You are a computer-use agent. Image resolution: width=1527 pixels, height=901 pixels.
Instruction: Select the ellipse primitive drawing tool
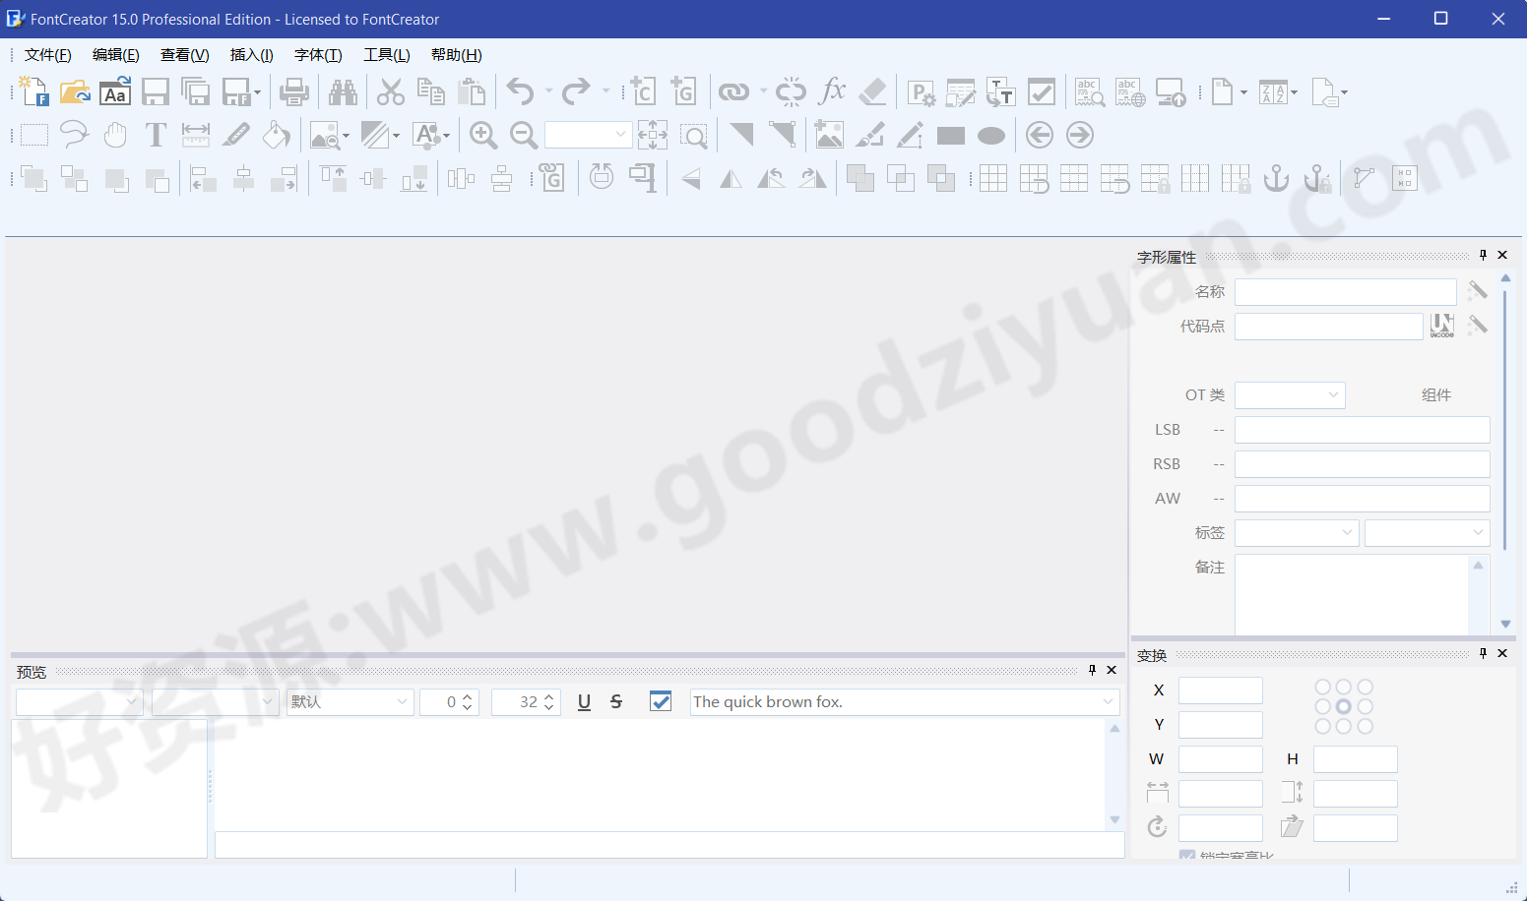pos(990,134)
